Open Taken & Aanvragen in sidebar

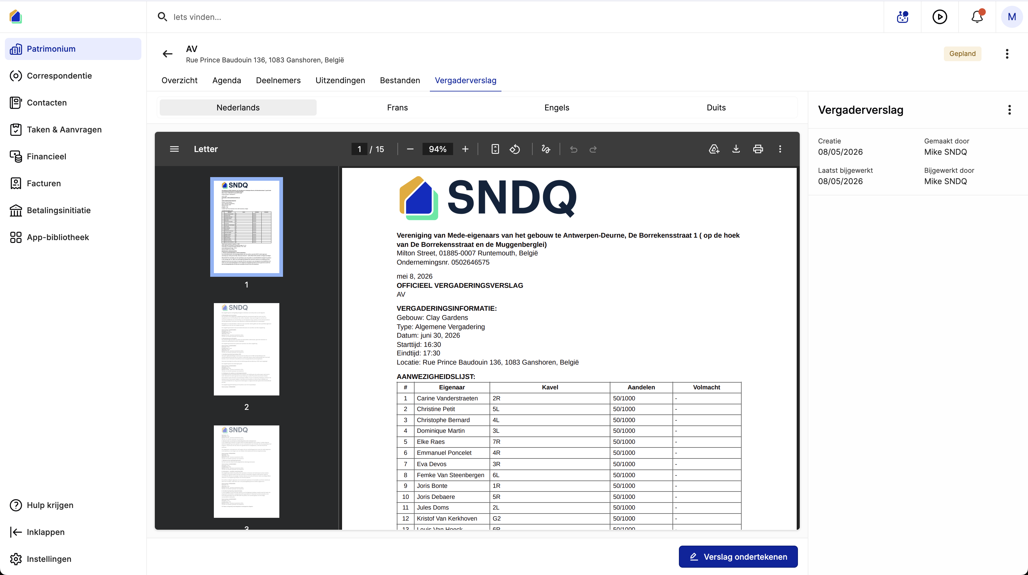click(73, 130)
